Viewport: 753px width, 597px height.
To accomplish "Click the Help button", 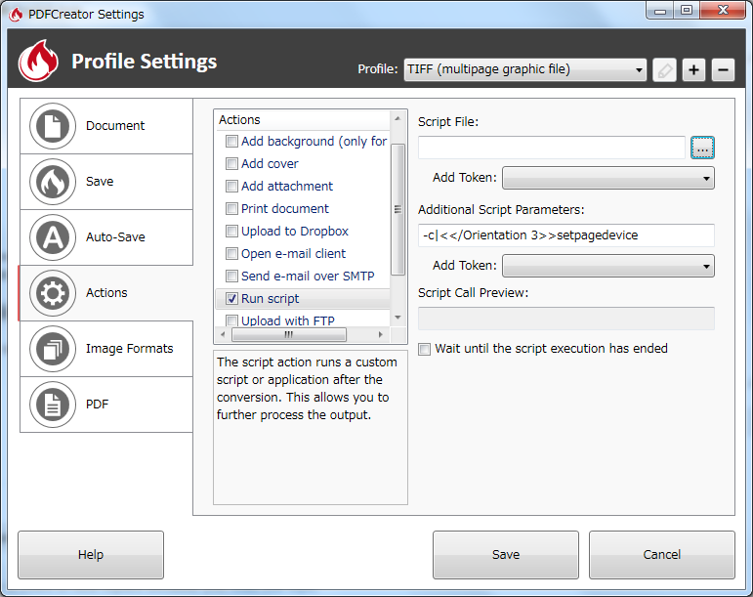I will pyautogui.click(x=91, y=555).
